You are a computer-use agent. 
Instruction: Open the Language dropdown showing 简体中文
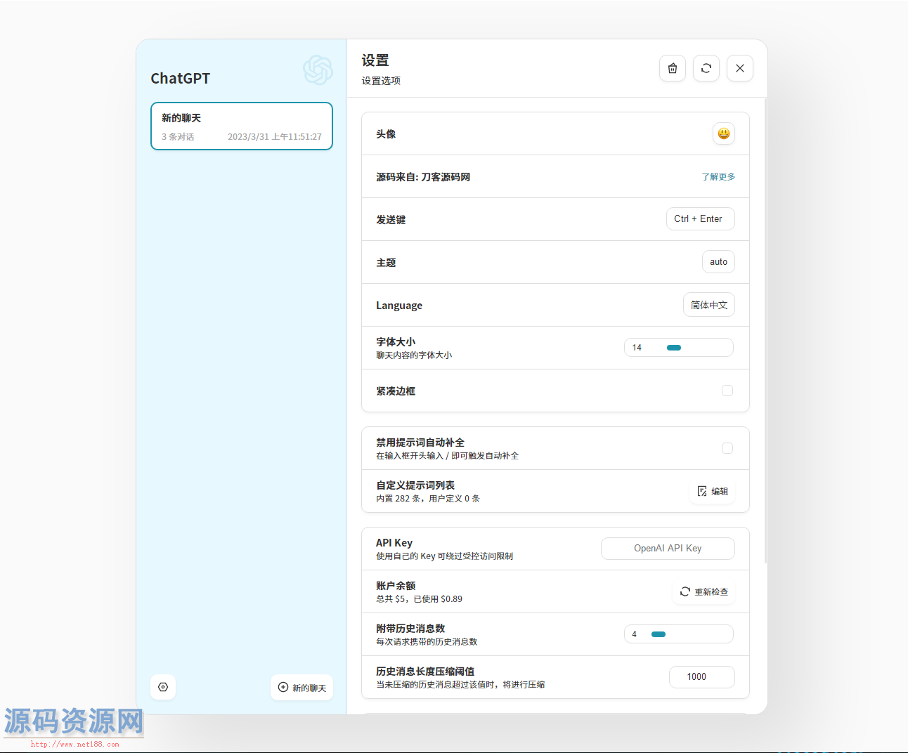tap(709, 305)
